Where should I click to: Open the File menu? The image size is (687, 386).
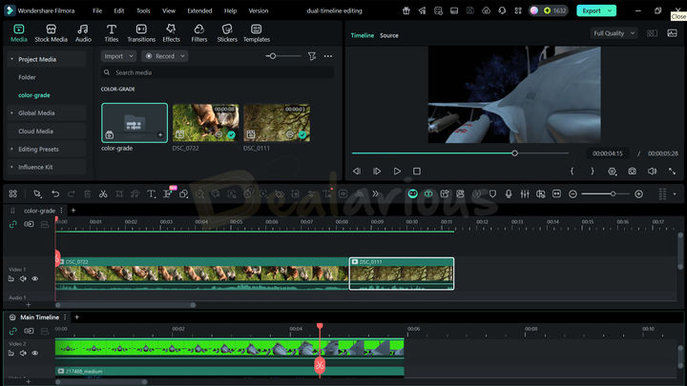pyautogui.click(x=97, y=10)
